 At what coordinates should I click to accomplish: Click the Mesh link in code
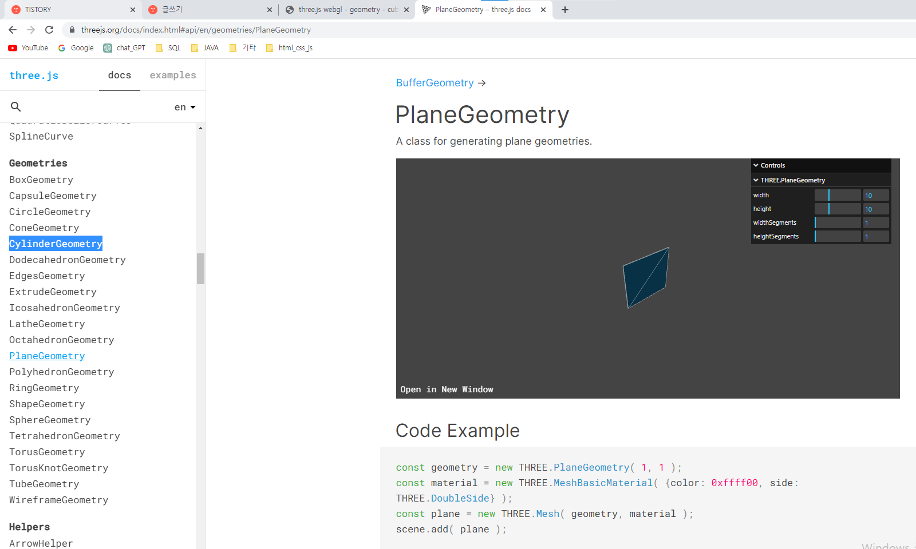[x=547, y=514]
